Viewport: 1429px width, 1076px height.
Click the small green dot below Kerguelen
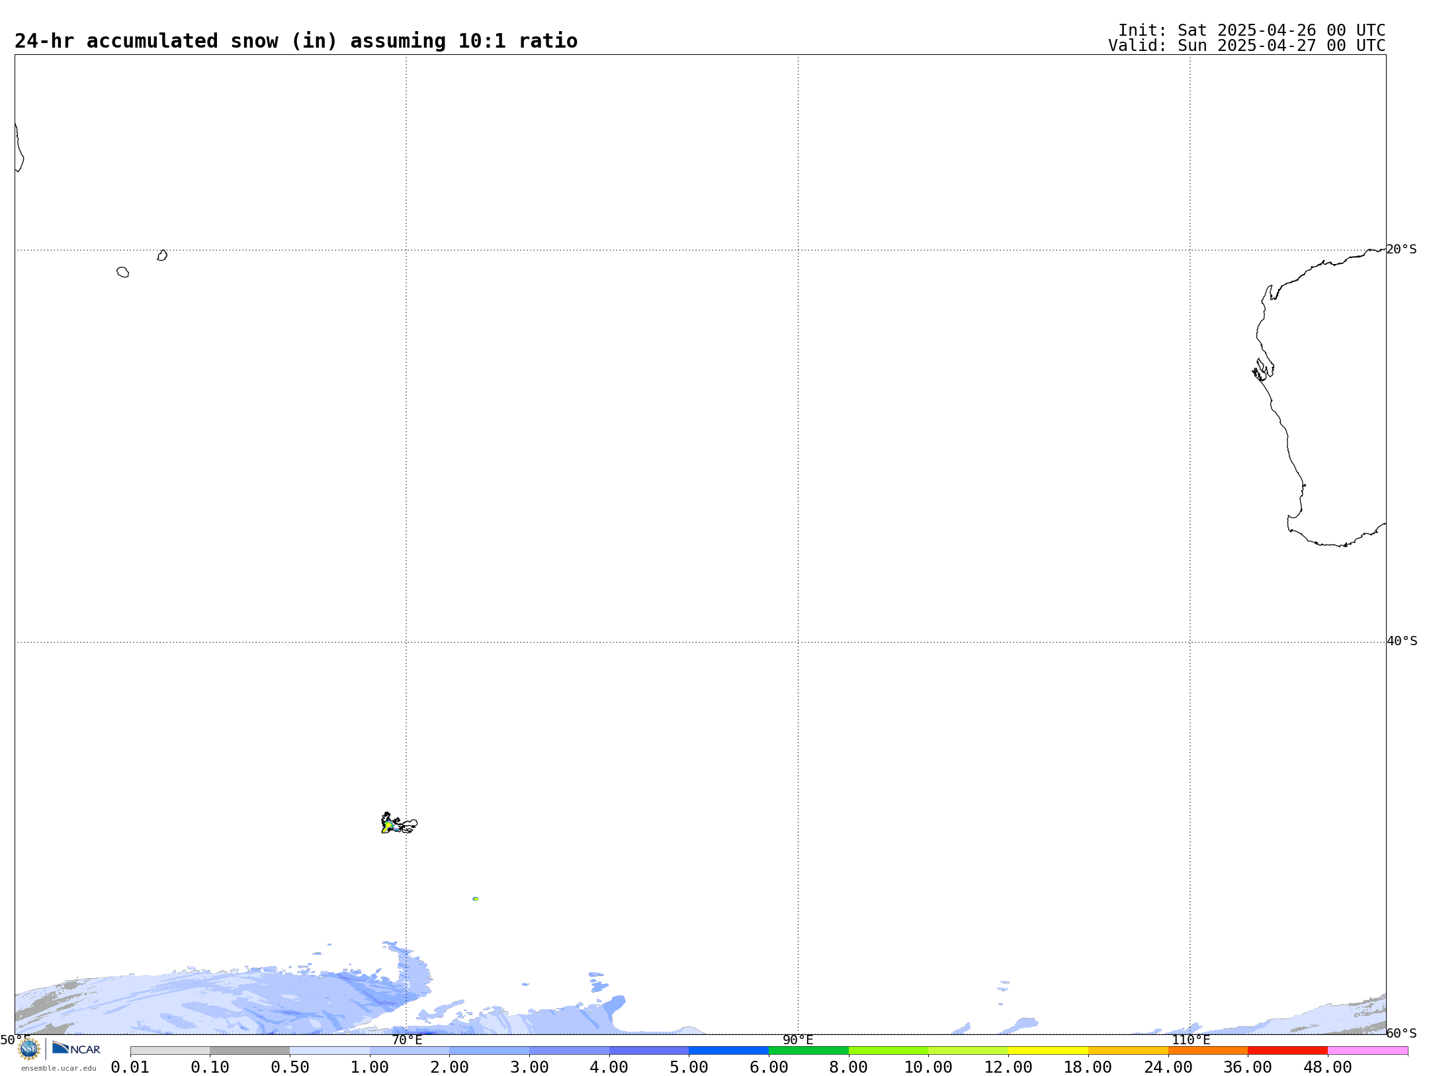tap(476, 899)
